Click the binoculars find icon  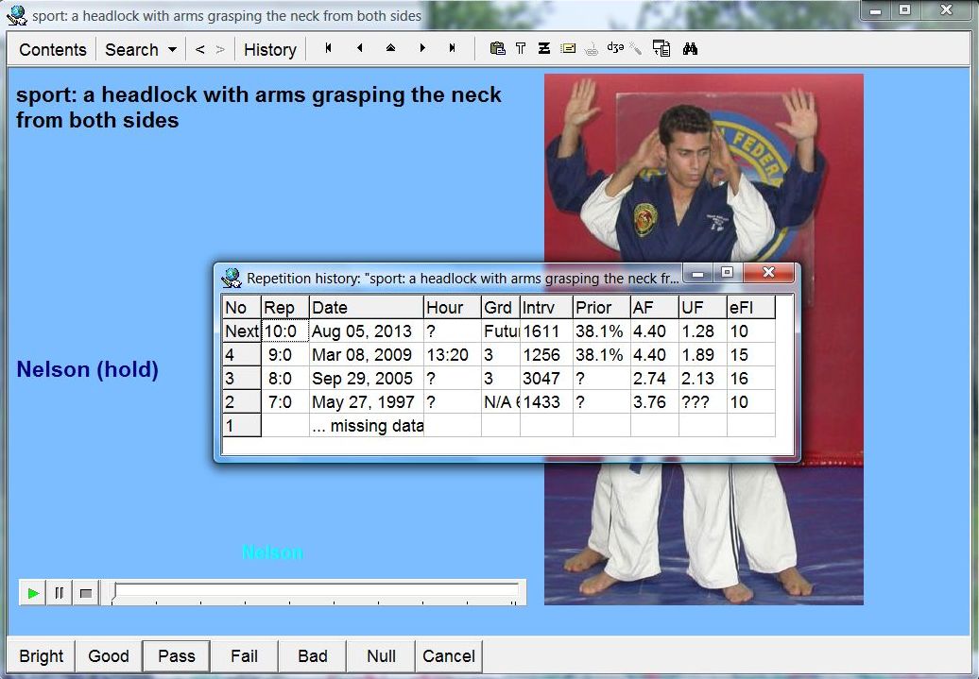pyautogui.click(x=690, y=49)
